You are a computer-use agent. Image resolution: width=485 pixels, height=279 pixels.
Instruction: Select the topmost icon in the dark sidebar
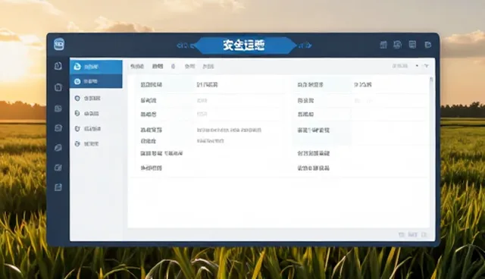tap(58, 66)
